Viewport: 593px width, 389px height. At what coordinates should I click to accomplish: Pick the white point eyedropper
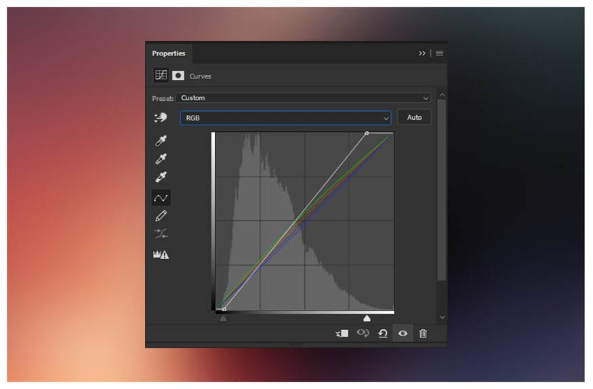point(161,177)
